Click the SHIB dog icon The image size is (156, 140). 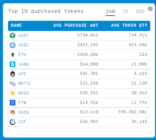(13, 112)
